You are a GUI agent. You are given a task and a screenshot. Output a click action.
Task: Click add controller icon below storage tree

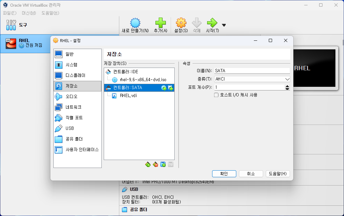[148, 164]
